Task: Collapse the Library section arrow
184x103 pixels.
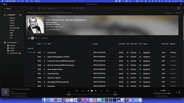Action: 17,15
